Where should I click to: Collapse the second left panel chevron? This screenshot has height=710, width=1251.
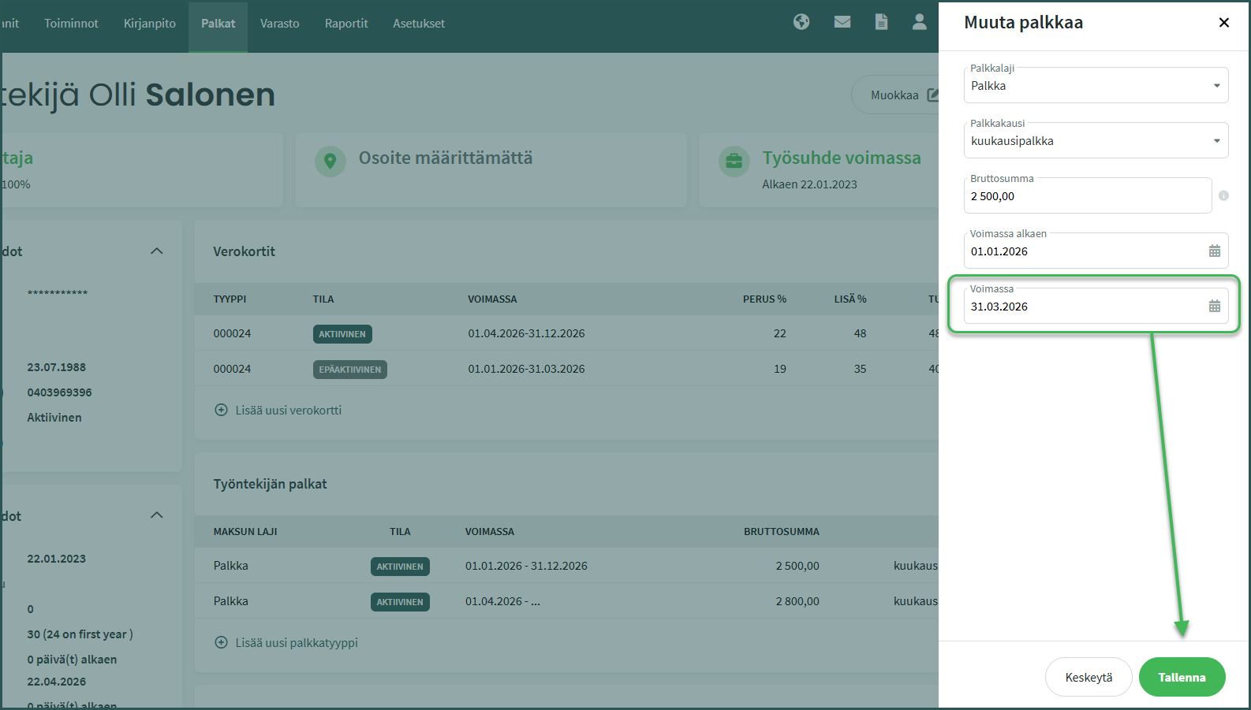pos(157,515)
